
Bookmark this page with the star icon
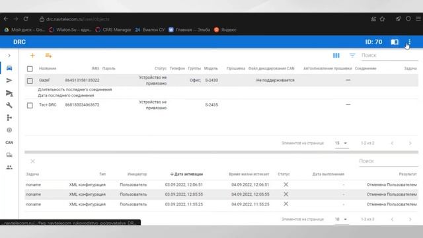pos(382,19)
